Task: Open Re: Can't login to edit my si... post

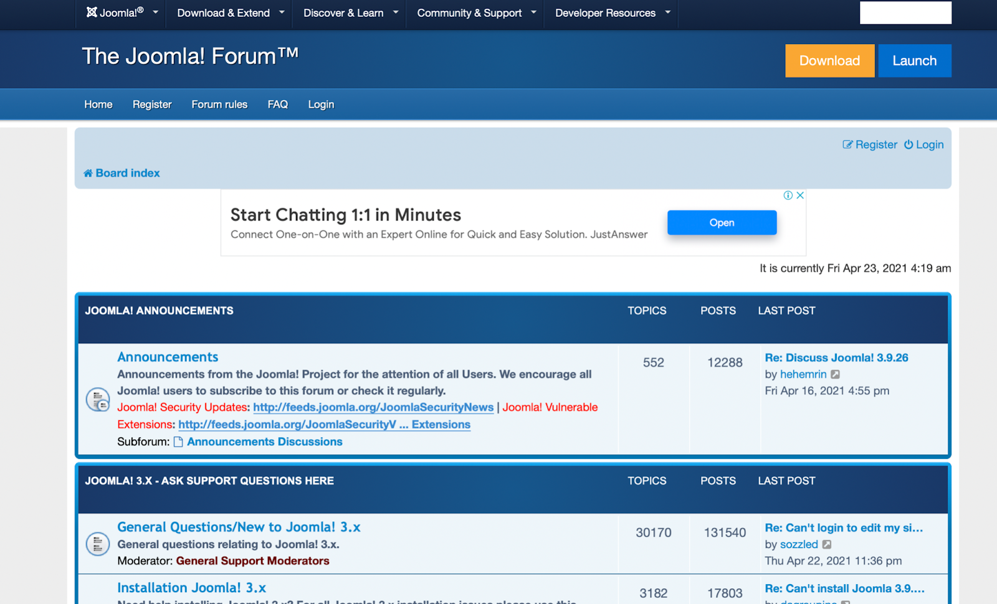Action: [x=844, y=527]
